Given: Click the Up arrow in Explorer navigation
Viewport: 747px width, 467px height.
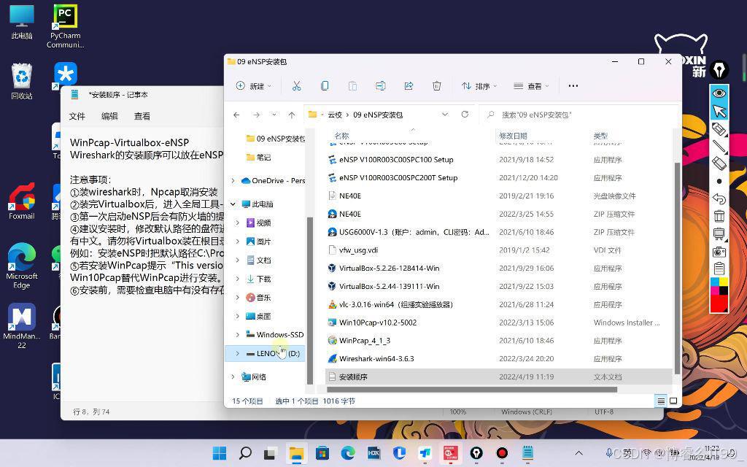Looking at the screenshot, I should pos(292,115).
